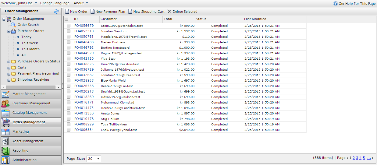Click the Market Management icon in sidebar
The width and height of the screenshot is (377, 165).
click(5, 94)
